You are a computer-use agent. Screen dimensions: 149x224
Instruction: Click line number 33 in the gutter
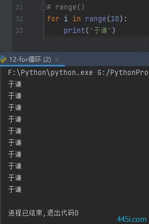pos(19,31)
